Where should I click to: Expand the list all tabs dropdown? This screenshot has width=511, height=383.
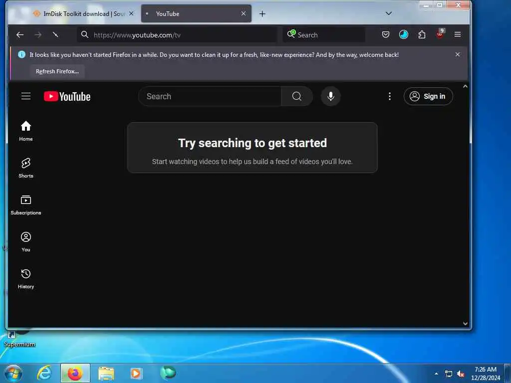(x=388, y=13)
